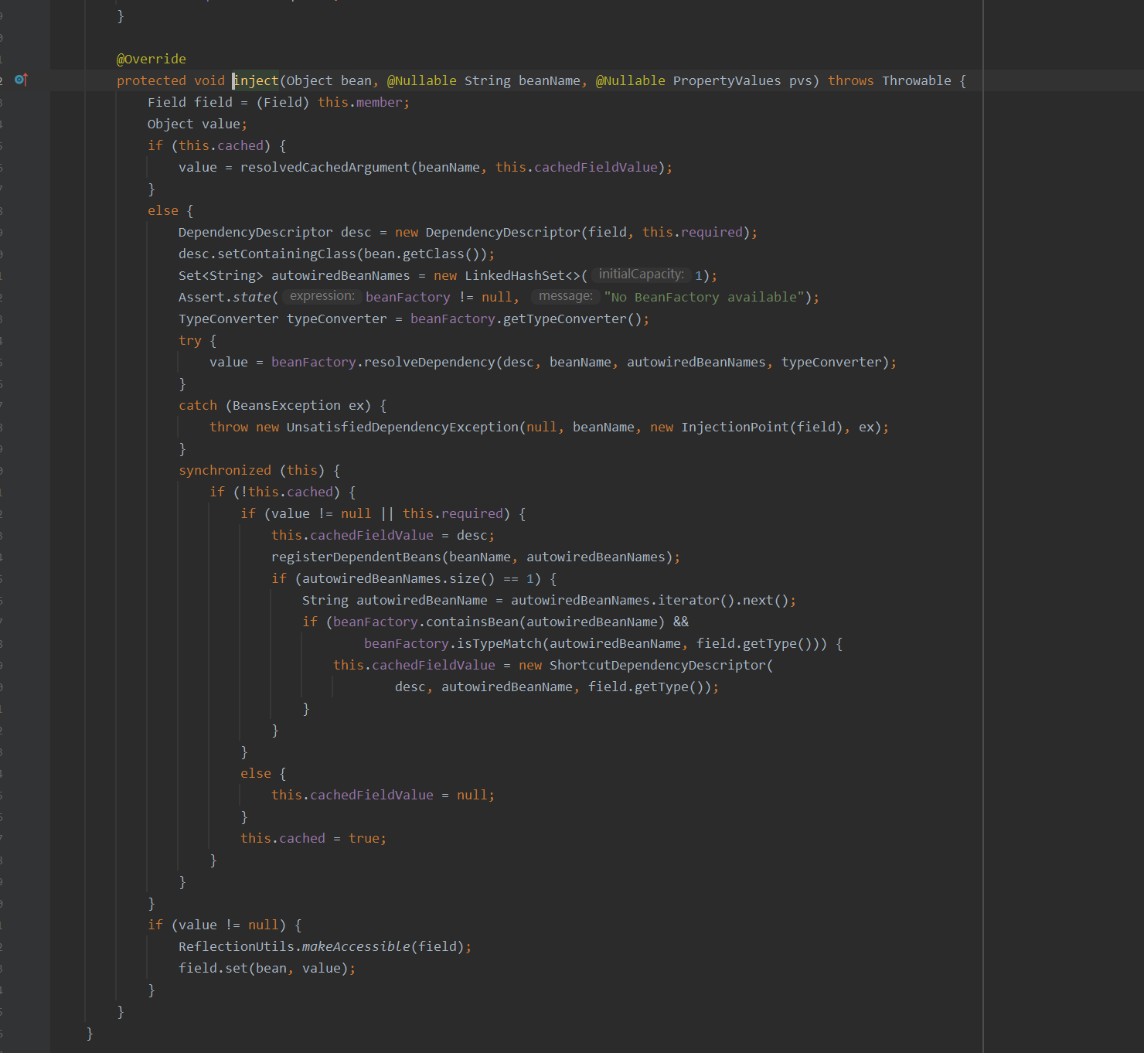
Task: Click the 'iterator().next()' call
Action: pyautogui.click(x=724, y=600)
